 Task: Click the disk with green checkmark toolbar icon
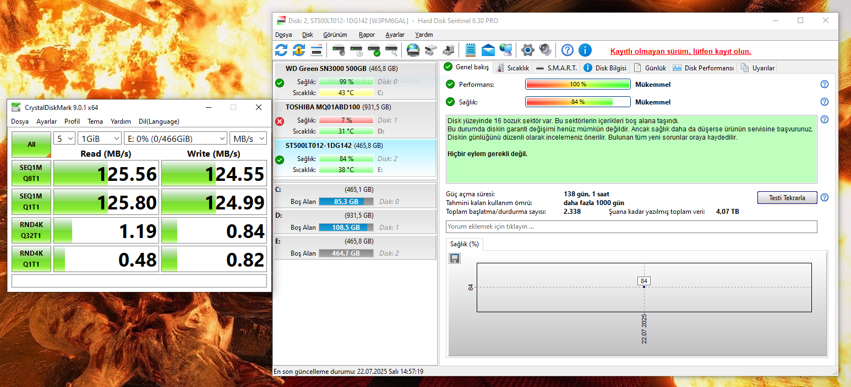tap(374, 51)
